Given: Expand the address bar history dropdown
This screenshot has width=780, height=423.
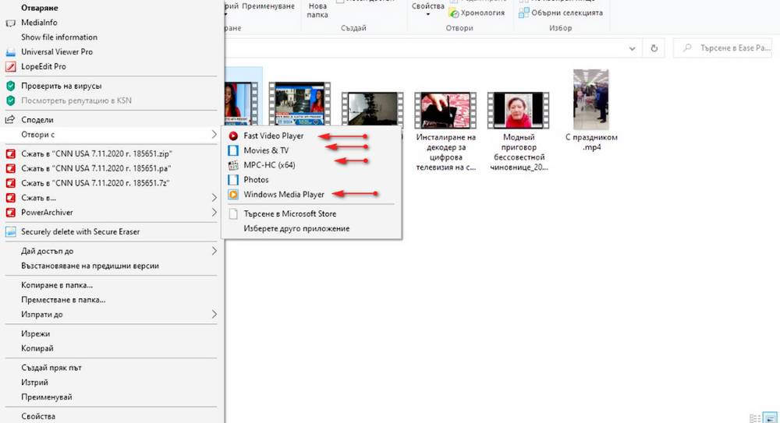Looking at the screenshot, I should tap(632, 48).
